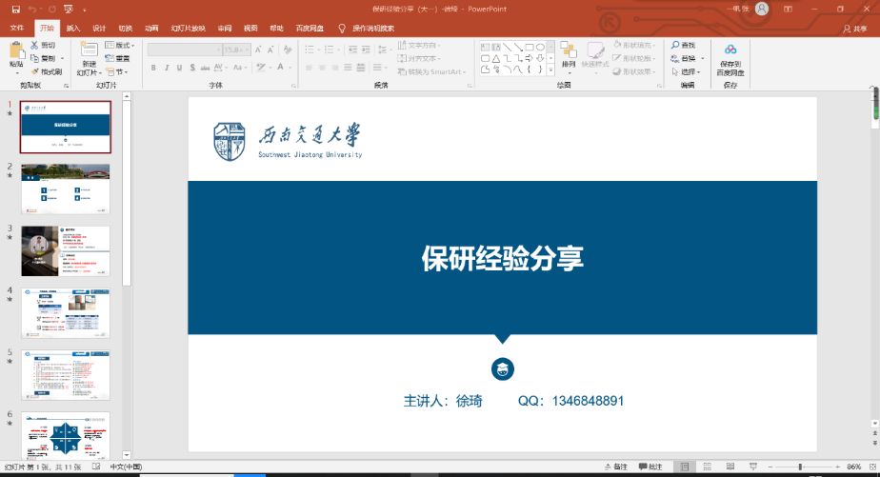Select the Format Painter tool
880x477 pixels.
click(x=46, y=71)
